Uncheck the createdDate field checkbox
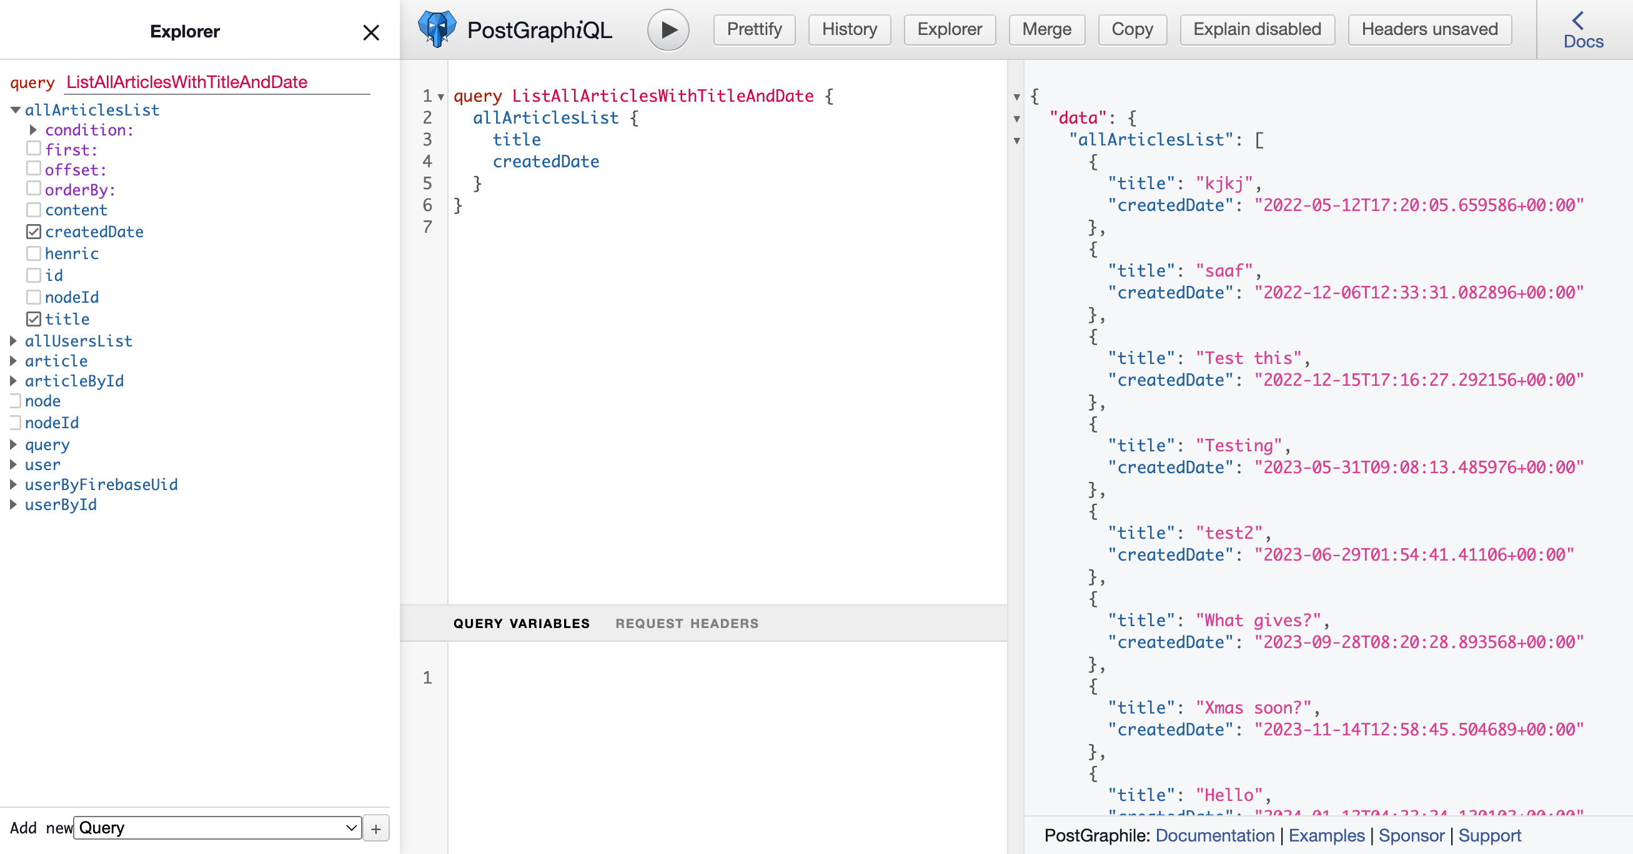The width and height of the screenshot is (1633, 854). coord(34,232)
